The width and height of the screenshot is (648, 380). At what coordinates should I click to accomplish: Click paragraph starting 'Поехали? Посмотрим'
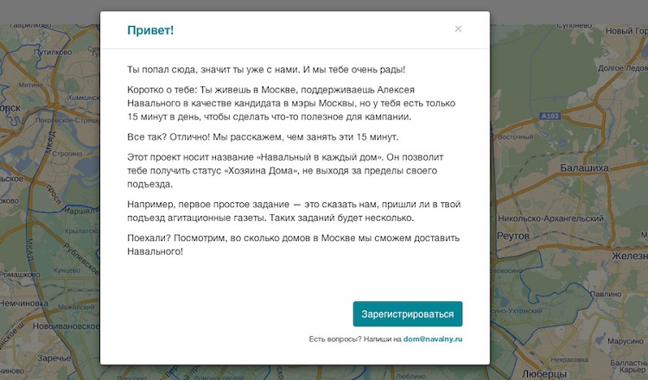[x=294, y=244]
